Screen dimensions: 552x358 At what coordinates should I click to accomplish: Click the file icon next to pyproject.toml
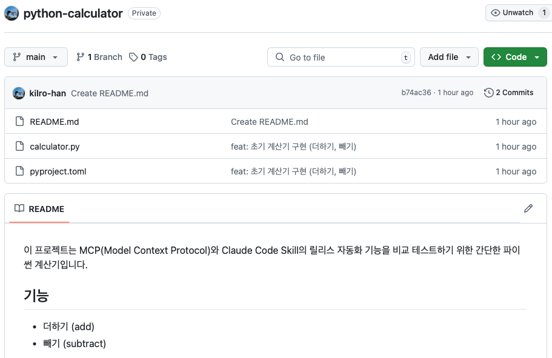click(20, 171)
